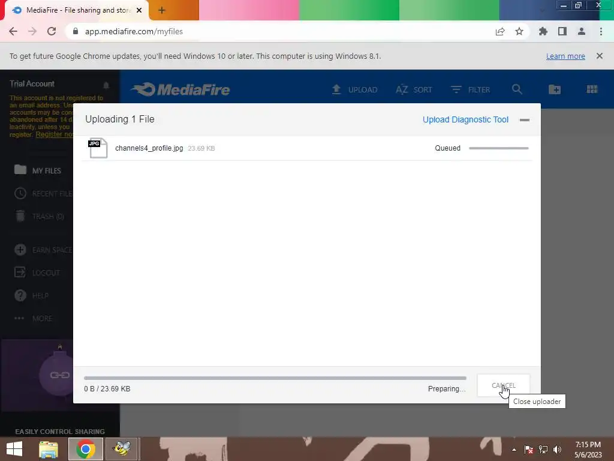This screenshot has width=614, height=461.
Task: Open Trash (0) in the sidebar
Action: click(x=39, y=216)
